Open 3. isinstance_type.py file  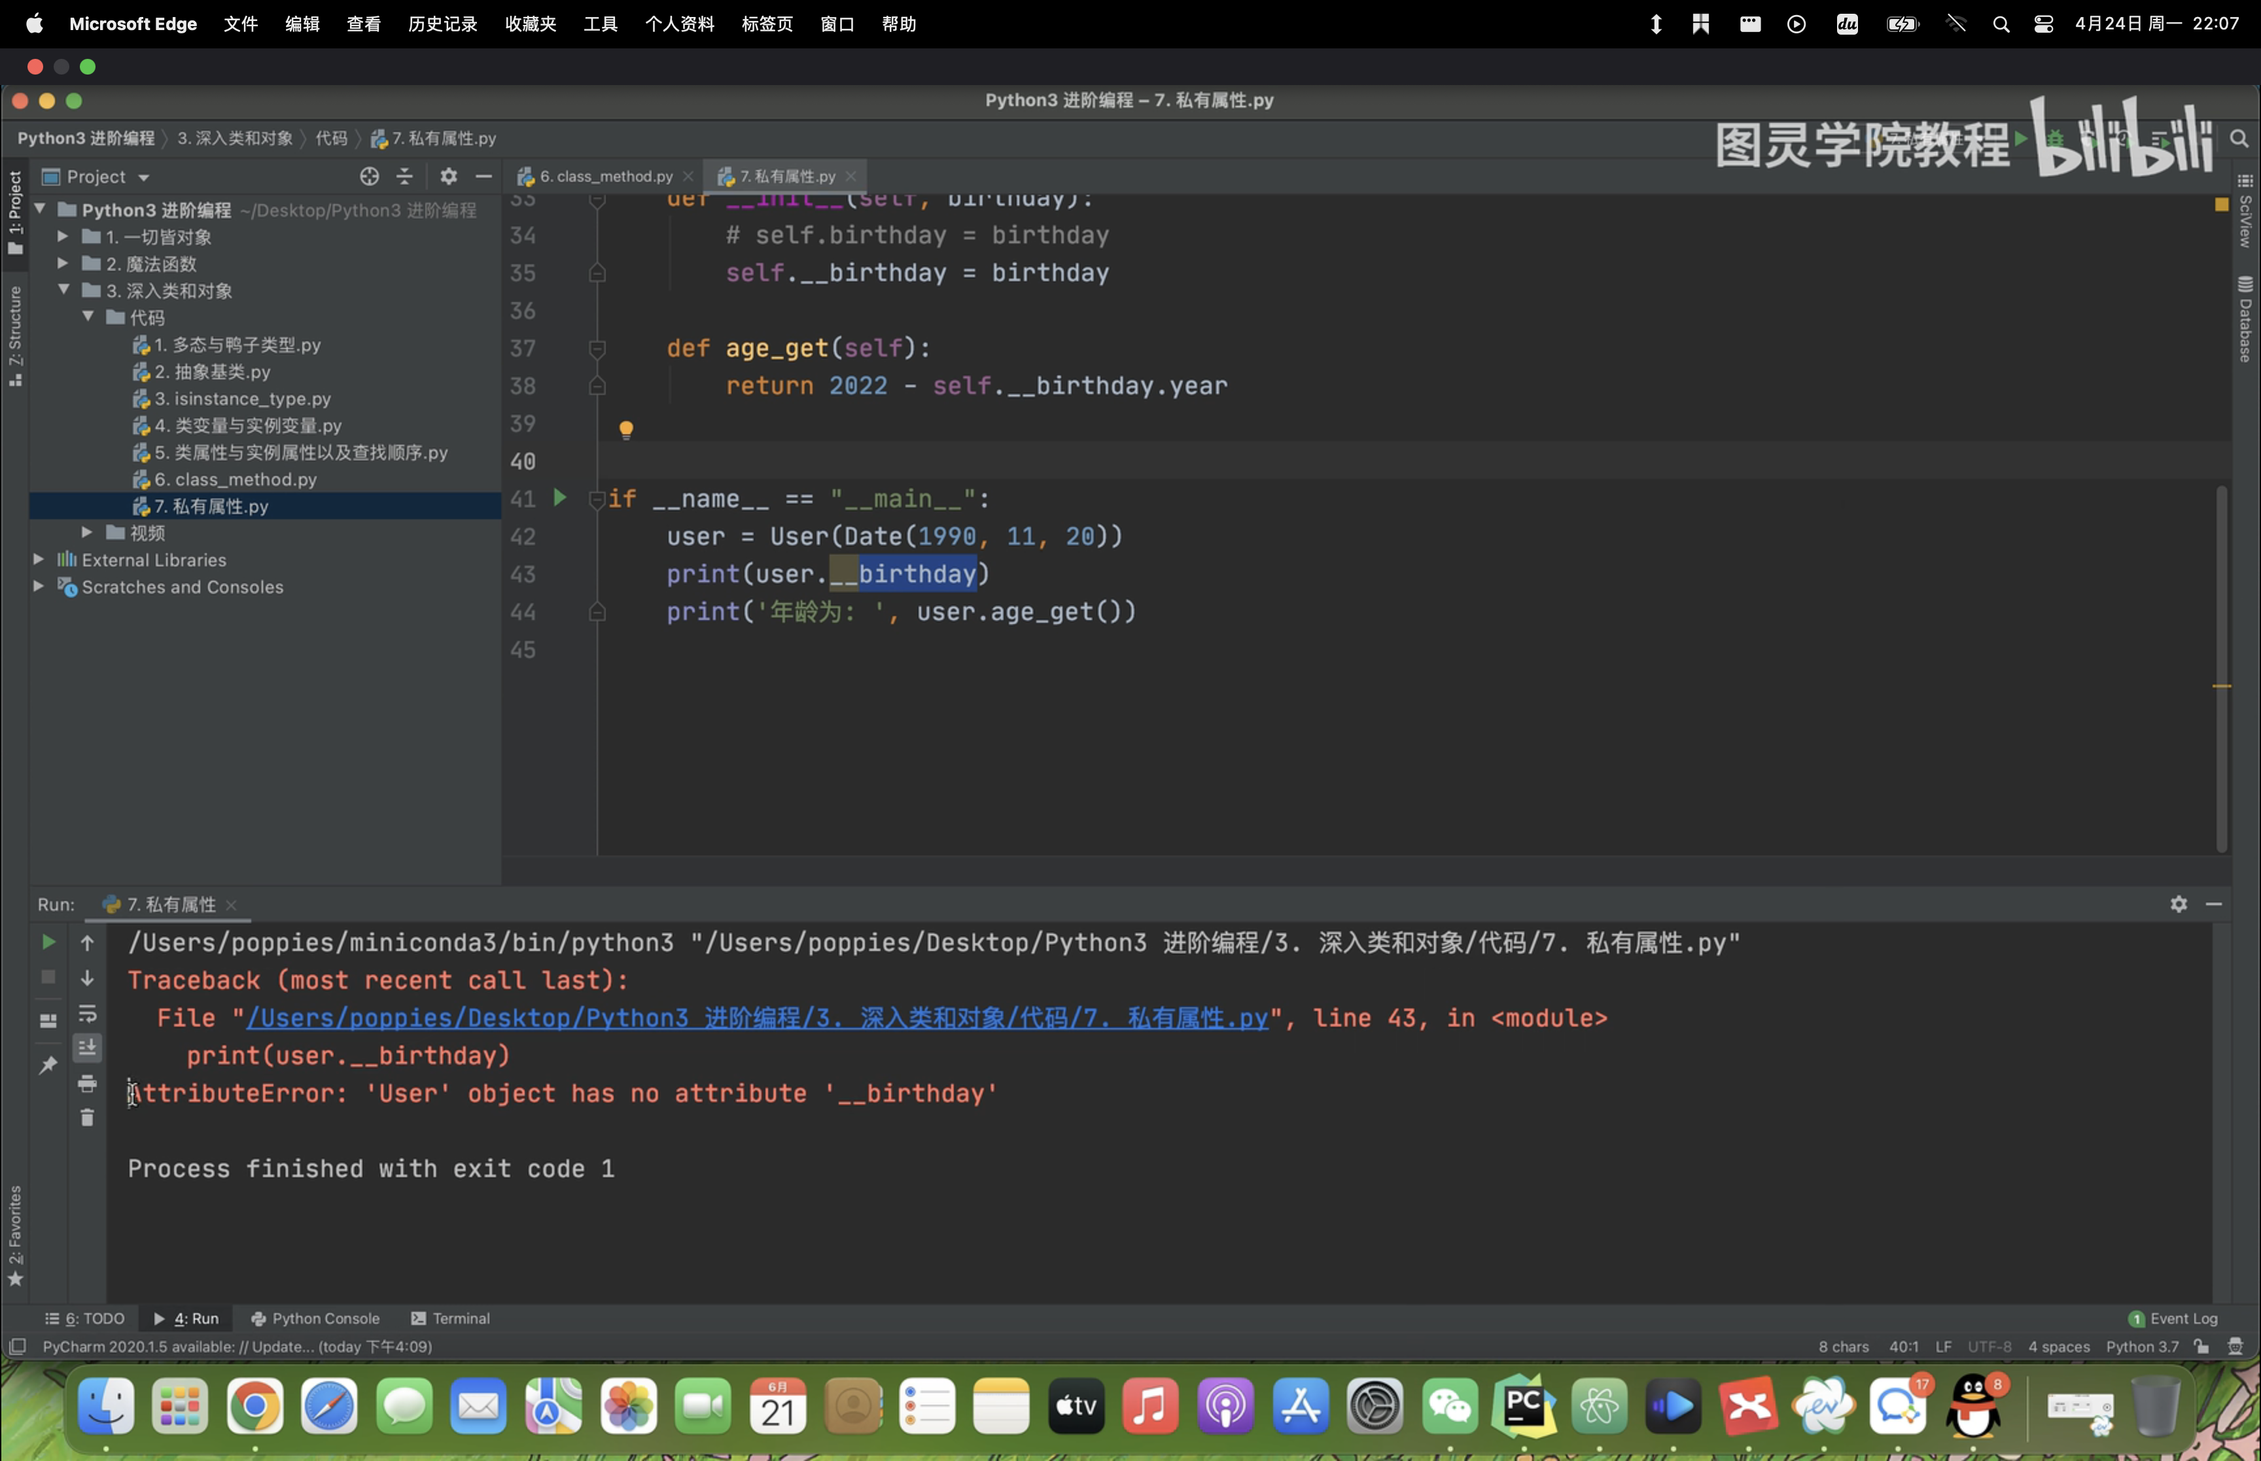click(x=243, y=398)
